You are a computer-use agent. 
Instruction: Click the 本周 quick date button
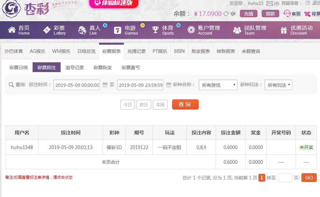tap(160, 105)
